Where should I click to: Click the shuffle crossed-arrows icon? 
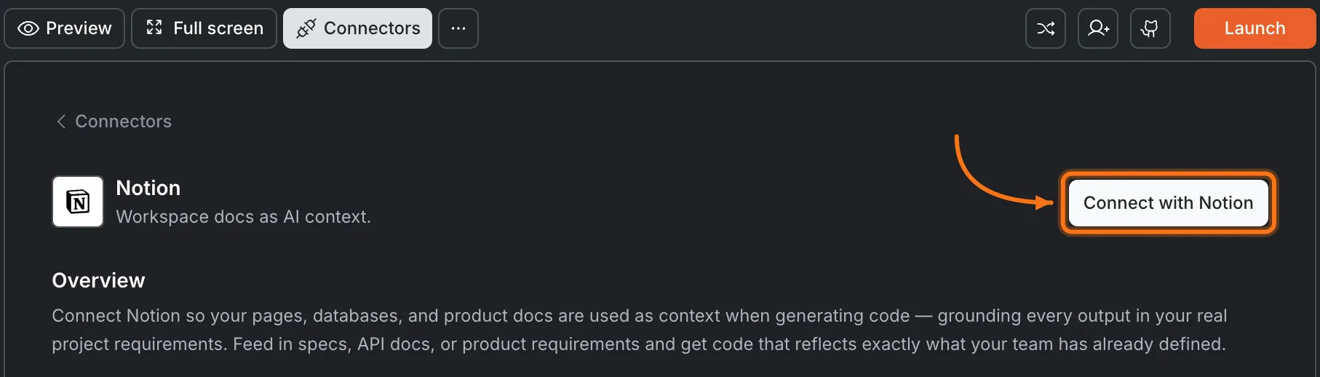coord(1046,28)
